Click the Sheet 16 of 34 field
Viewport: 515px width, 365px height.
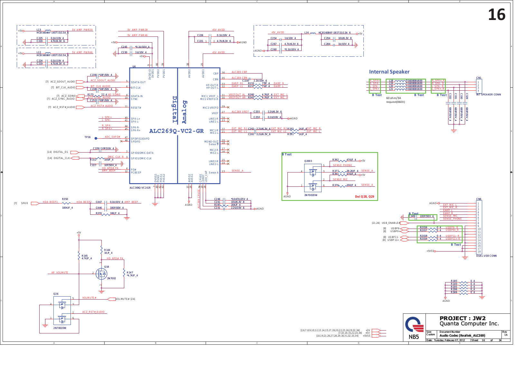tap(486, 340)
